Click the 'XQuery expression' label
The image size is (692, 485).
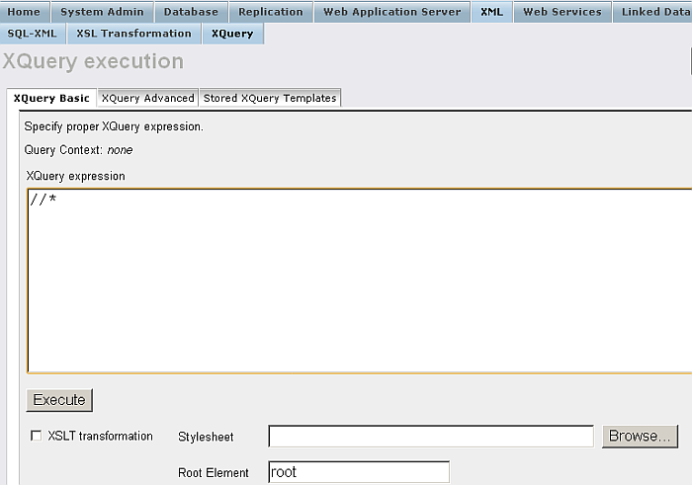(75, 177)
